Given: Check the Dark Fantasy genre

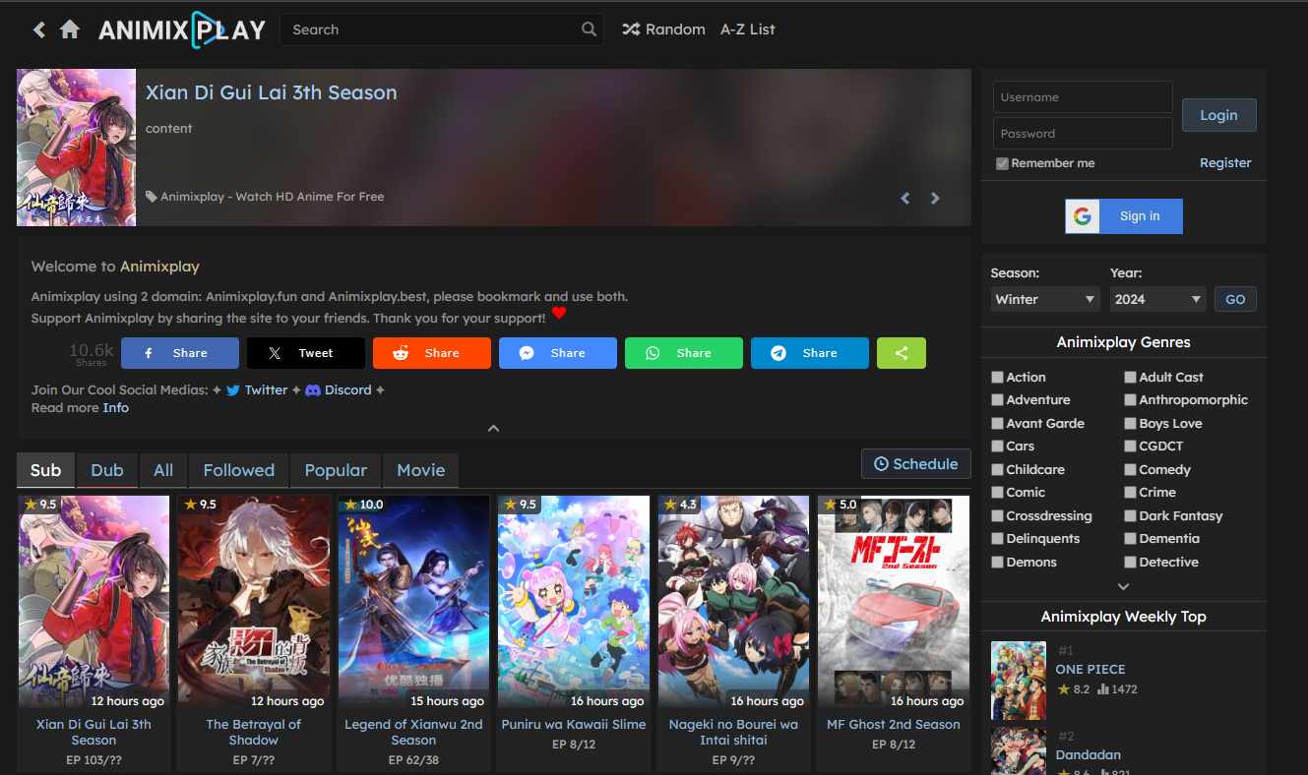Looking at the screenshot, I should click(1130, 516).
